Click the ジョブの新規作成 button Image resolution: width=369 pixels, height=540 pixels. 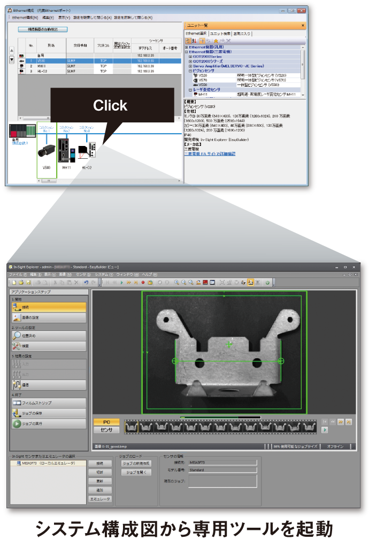[136, 464]
